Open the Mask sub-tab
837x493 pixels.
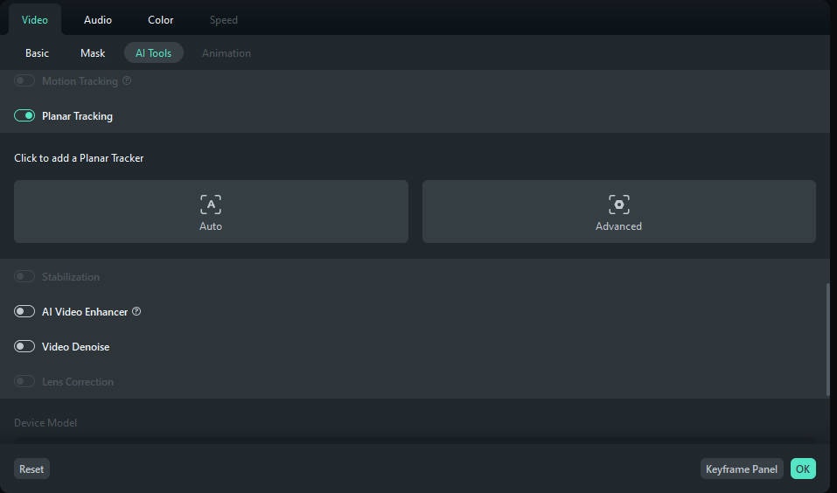tap(93, 52)
